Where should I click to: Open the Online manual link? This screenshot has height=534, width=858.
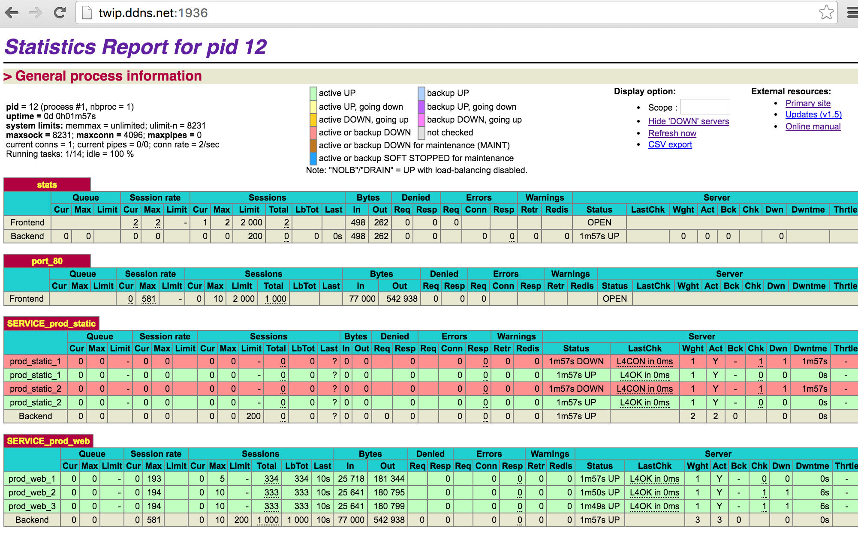(x=813, y=126)
